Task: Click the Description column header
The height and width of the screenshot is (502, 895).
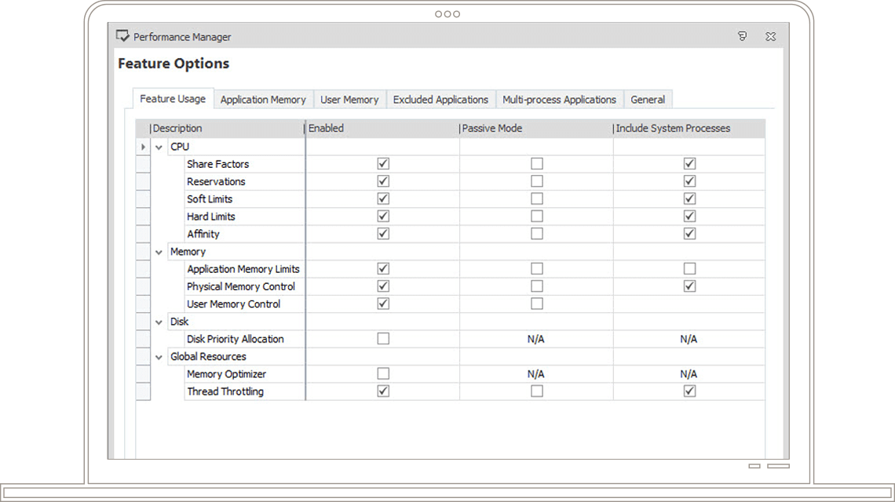Action: point(227,129)
